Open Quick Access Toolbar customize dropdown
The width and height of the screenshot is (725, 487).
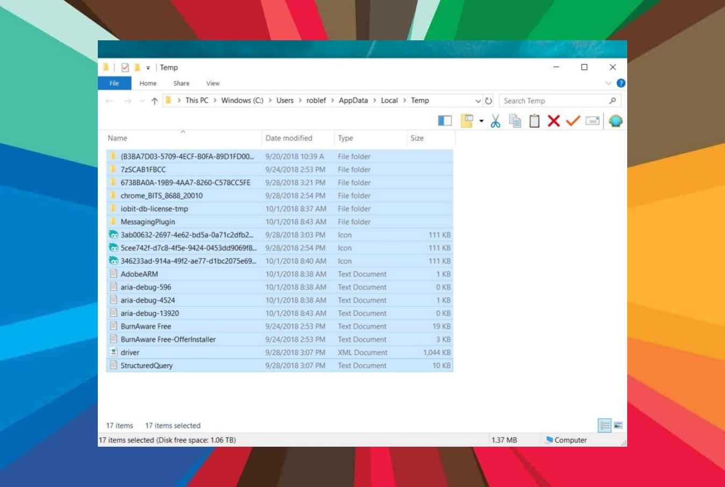(x=148, y=68)
